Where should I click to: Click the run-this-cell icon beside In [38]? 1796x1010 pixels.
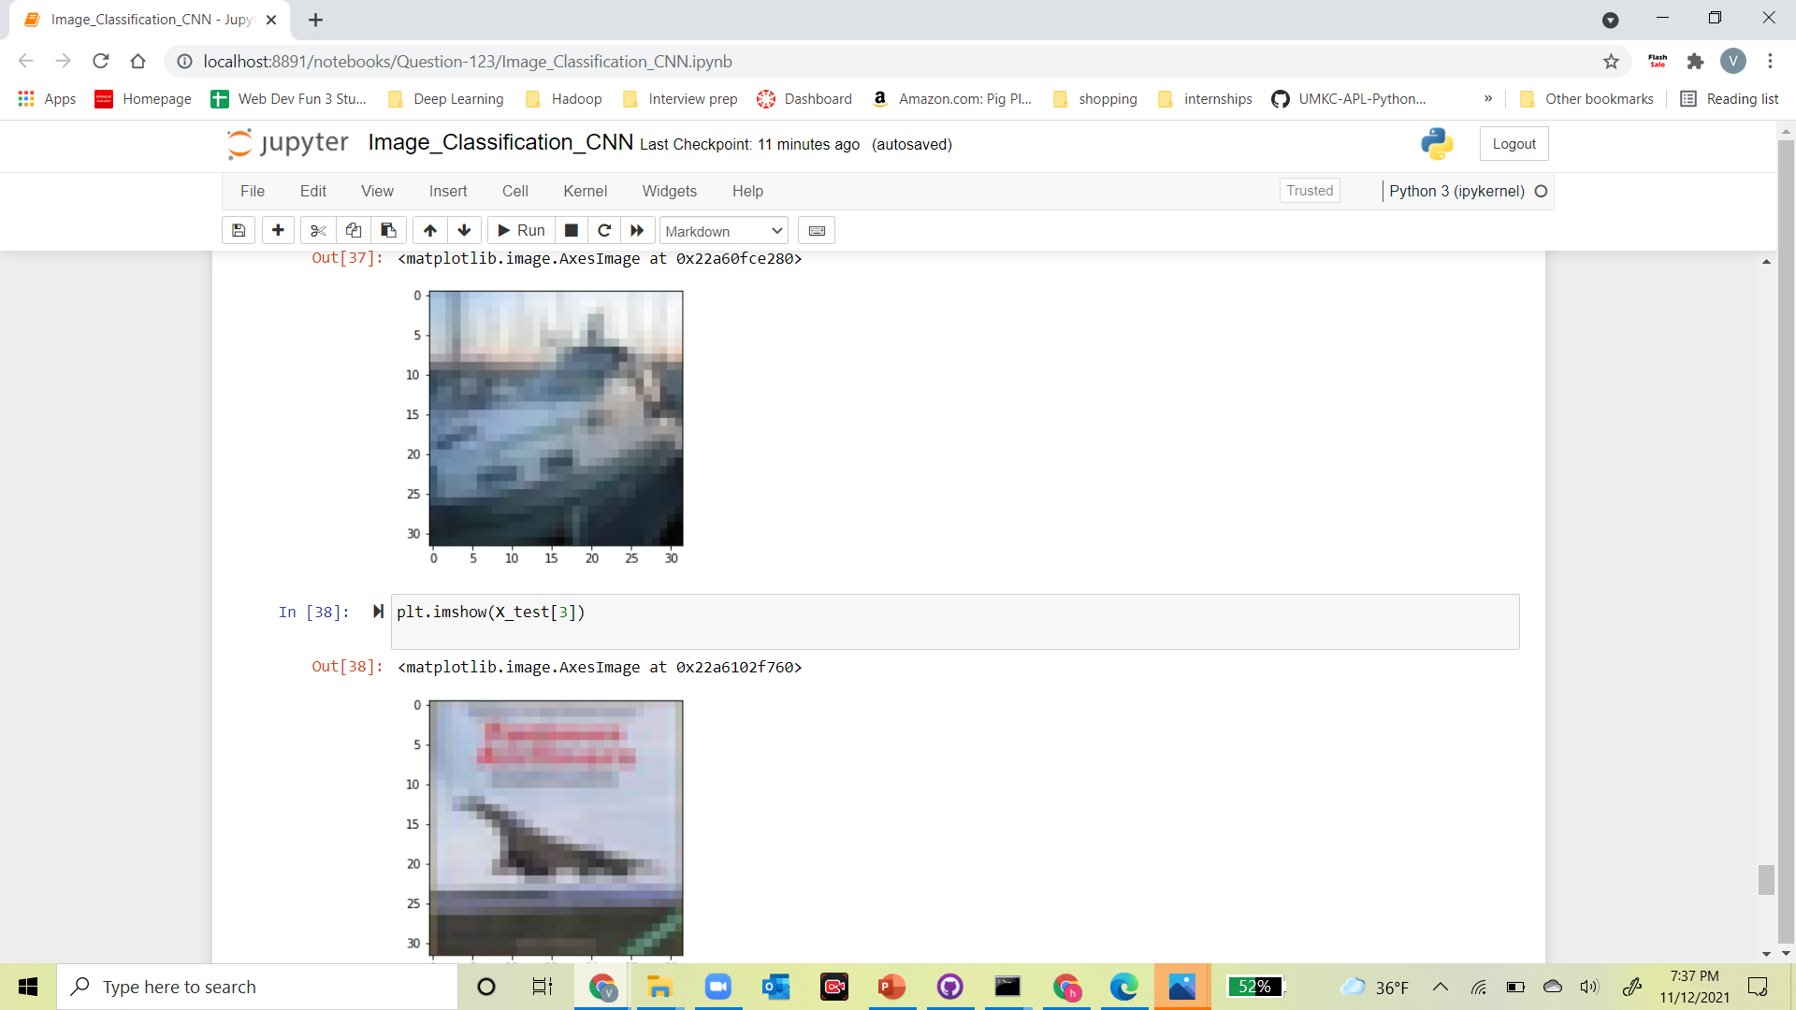[x=378, y=612]
